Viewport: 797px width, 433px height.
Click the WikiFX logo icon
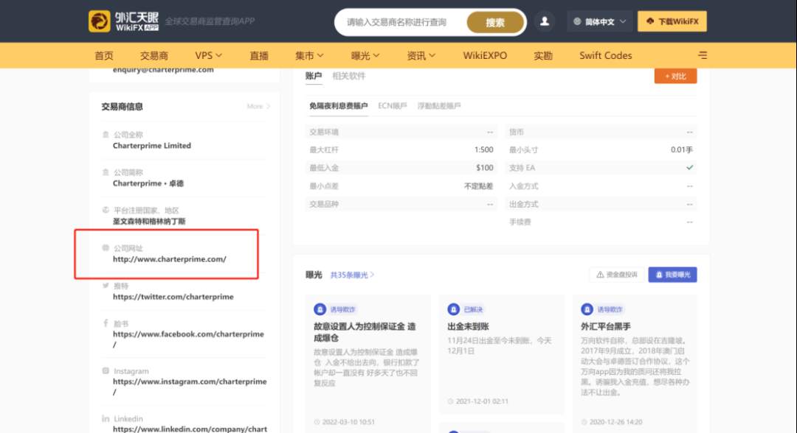[99, 21]
